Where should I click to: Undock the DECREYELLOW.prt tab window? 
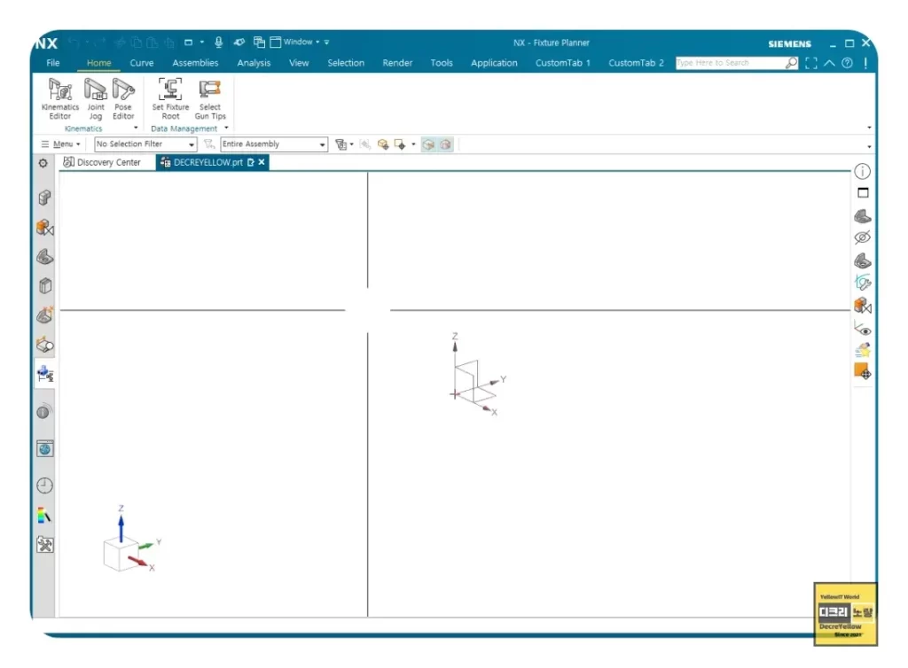251,162
